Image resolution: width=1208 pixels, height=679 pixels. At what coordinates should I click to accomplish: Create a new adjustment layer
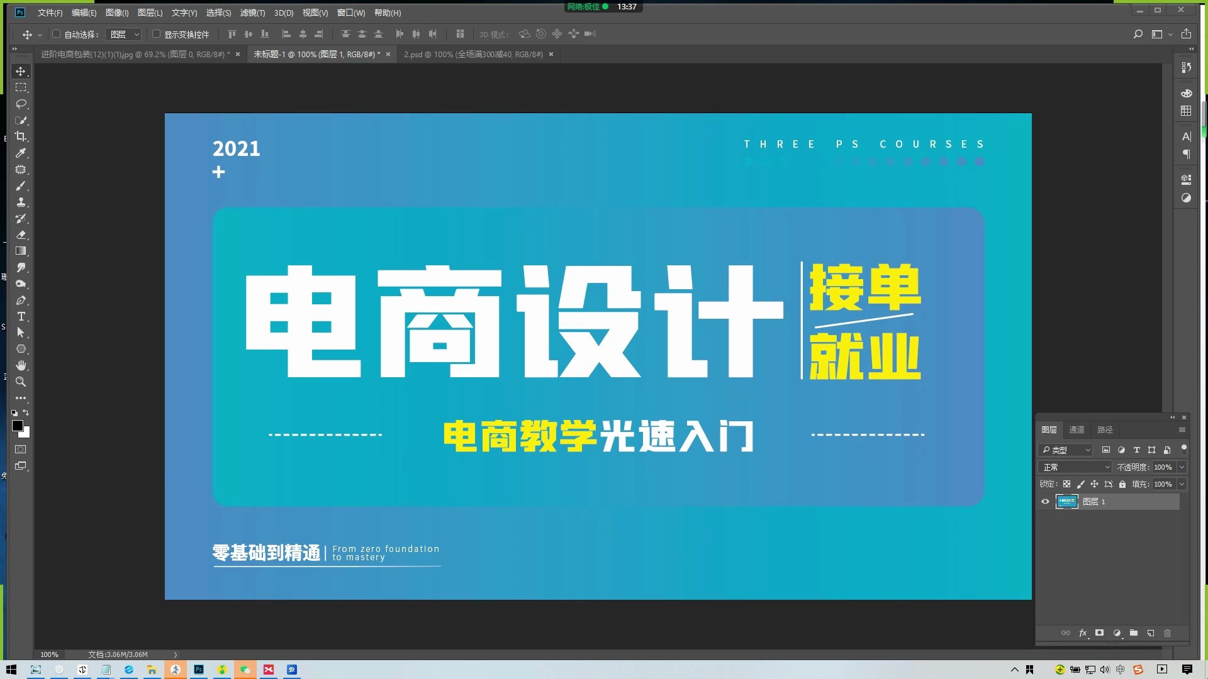[1117, 633]
